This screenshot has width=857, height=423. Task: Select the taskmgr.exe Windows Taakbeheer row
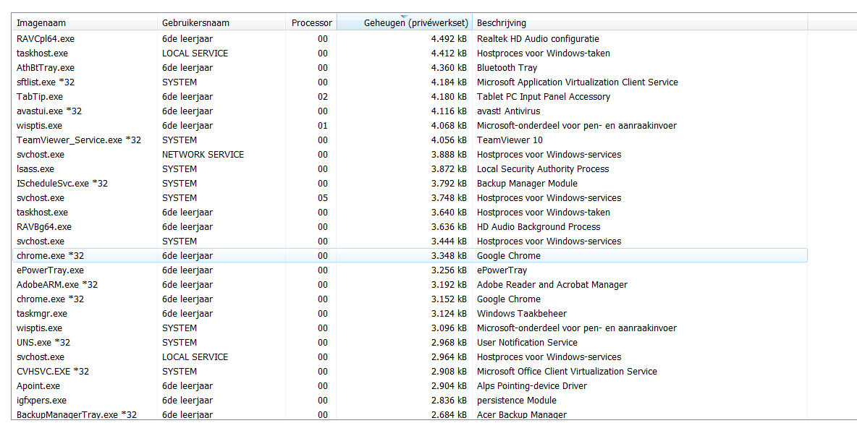pyautogui.click(x=42, y=314)
